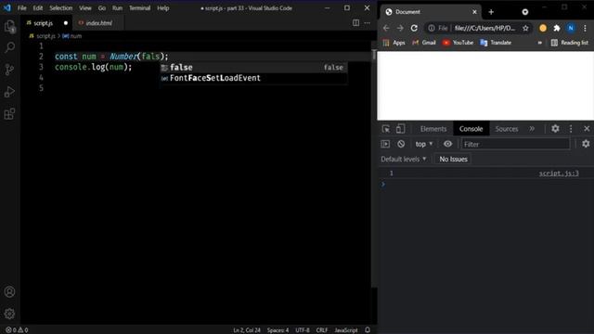The height and width of the screenshot is (334, 594).
Task: Open the Help menu
Action: click(163, 8)
